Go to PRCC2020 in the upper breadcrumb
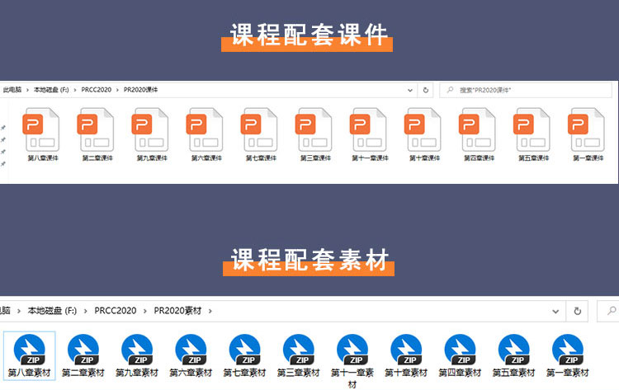Screen dimensions: 619x390 point(97,89)
